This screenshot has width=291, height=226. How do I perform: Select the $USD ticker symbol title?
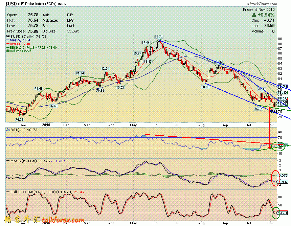point(11,4)
